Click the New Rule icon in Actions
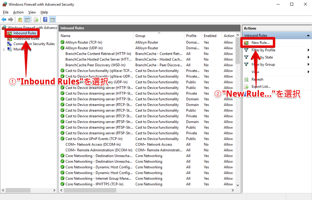The height and width of the screenshot is (200, 312). pyautogui.click(x=246, y=43)
